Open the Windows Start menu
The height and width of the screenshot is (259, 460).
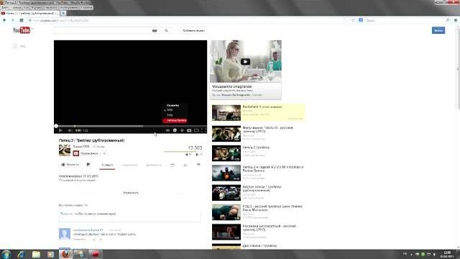click(6, 254)
